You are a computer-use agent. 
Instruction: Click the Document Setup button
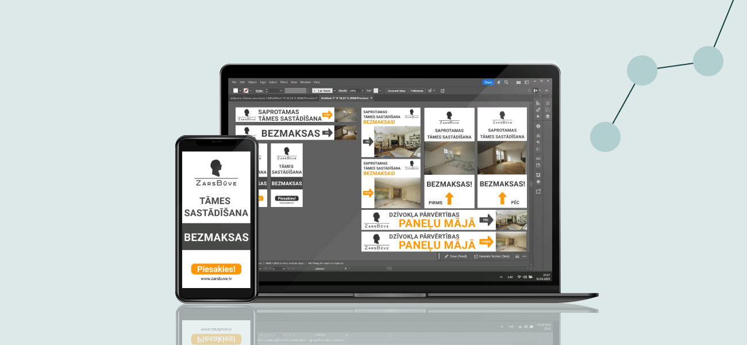(x=396, y=90)
